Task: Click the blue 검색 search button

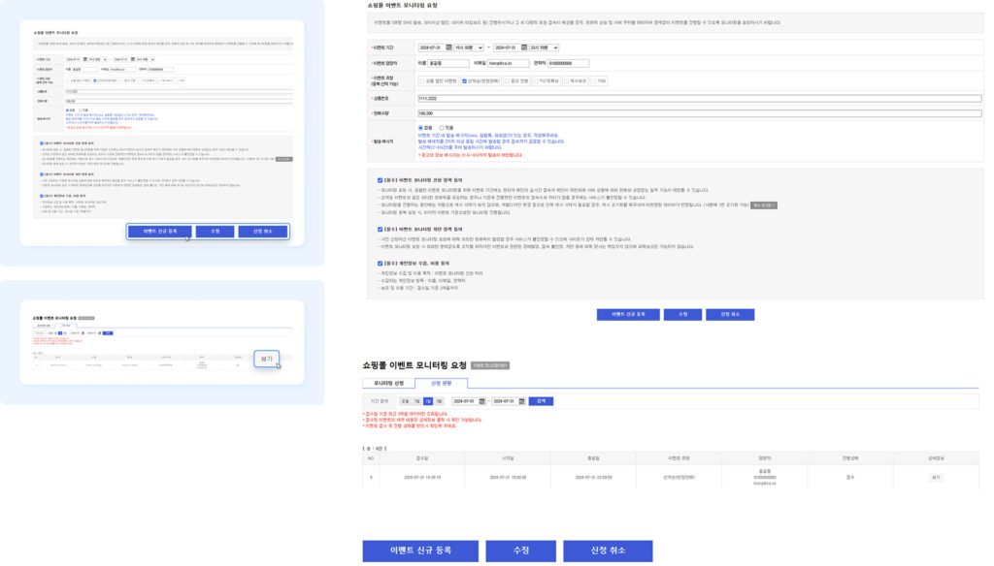Action: pos(540,401)
